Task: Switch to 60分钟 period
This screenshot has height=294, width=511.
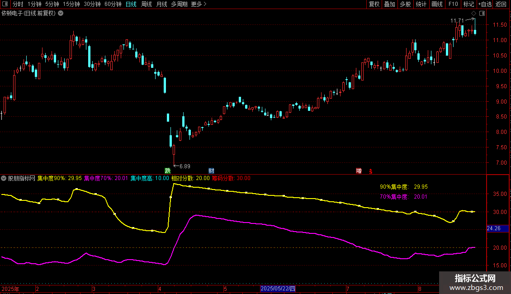Action: (113, 4)
